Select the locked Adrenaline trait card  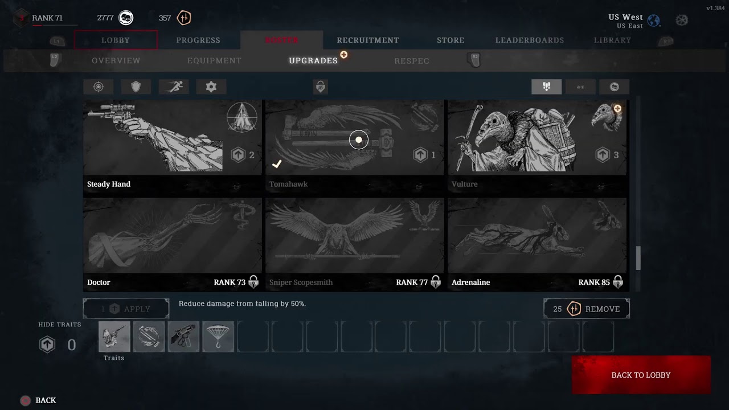pyautogui.click(x=537, y=244)
